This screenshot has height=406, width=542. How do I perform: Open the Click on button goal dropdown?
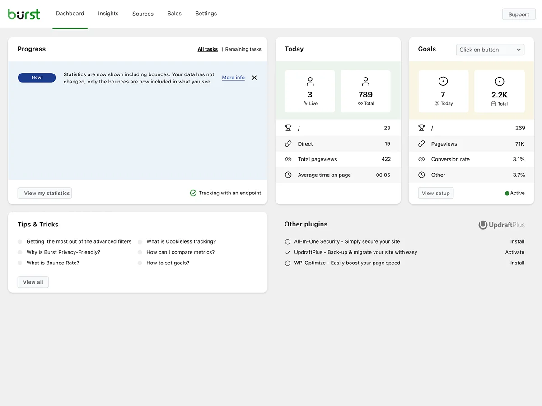[490, 50]
